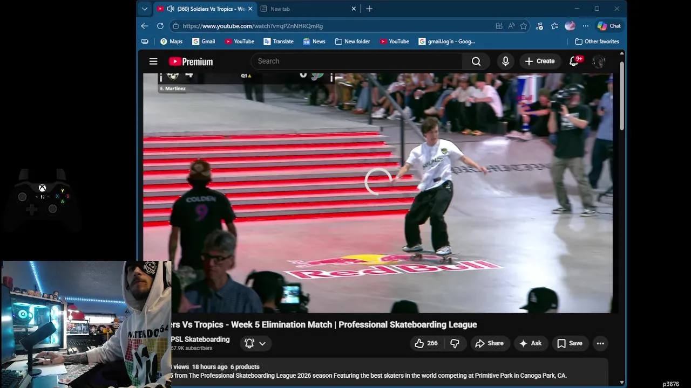Select the YouTube URL in address bar
The image size is (691, 388).
[253, 26]
